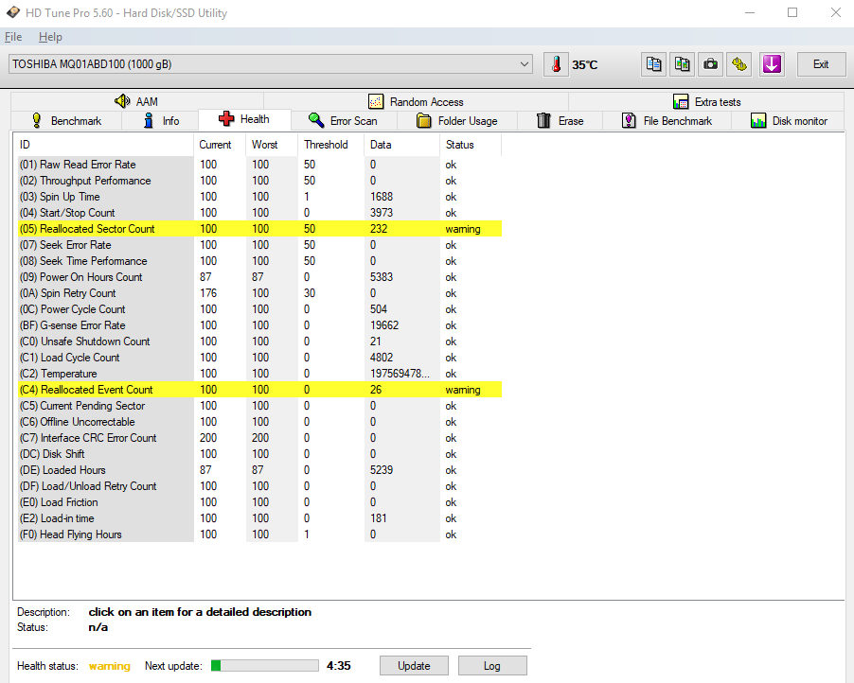Click the camera save screenshot icon
Image resolution: width=854 pixels, height=683 pixels.
click(710, 64)
